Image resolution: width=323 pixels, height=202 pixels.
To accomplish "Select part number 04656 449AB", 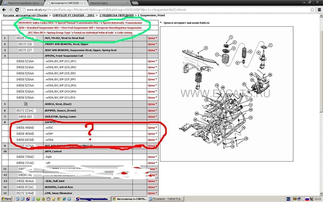I will pyautogui.click(x=25, y=128).
